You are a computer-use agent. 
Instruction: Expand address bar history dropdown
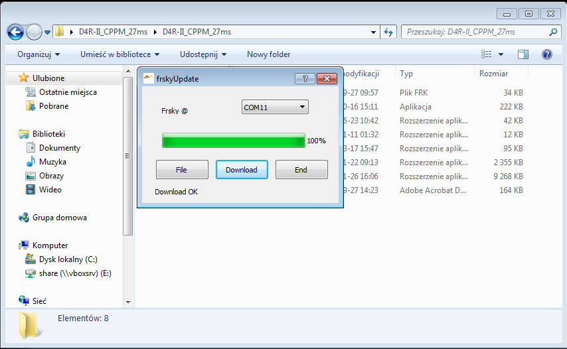point(373,32)
